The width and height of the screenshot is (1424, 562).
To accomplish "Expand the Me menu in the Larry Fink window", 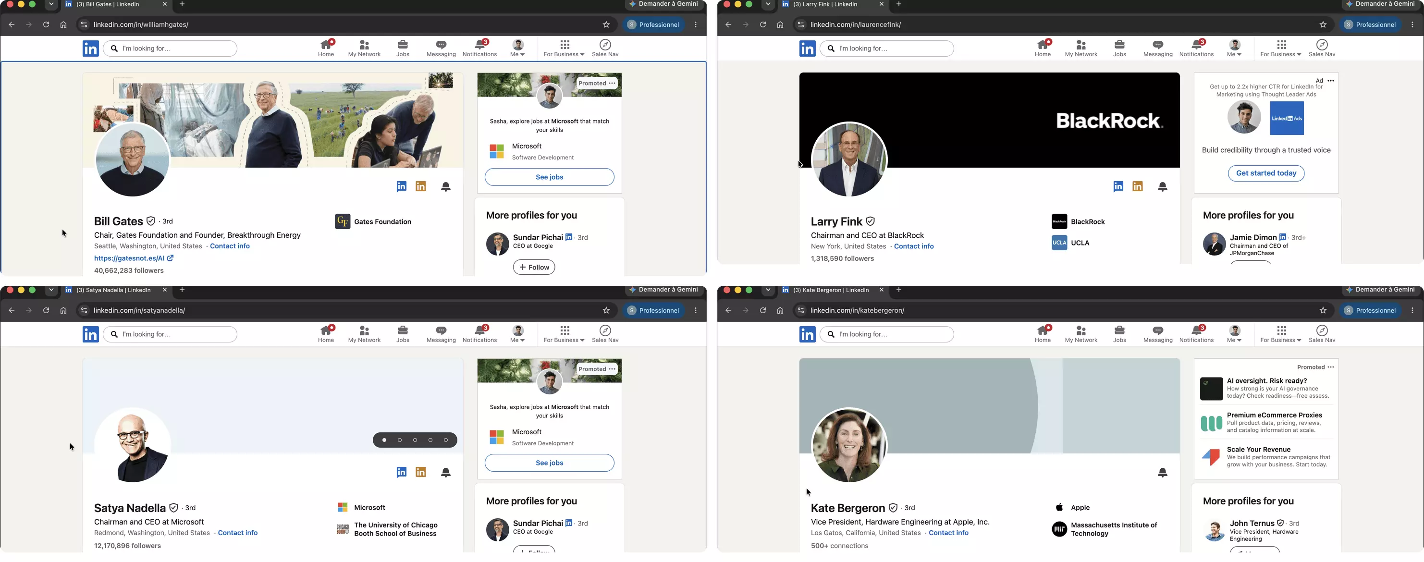I will click(x=1234, y=48).
